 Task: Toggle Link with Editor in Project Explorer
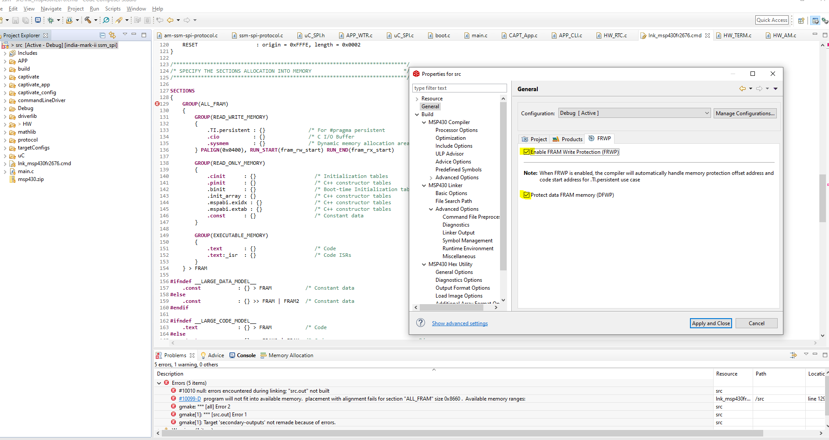[112, 35]
